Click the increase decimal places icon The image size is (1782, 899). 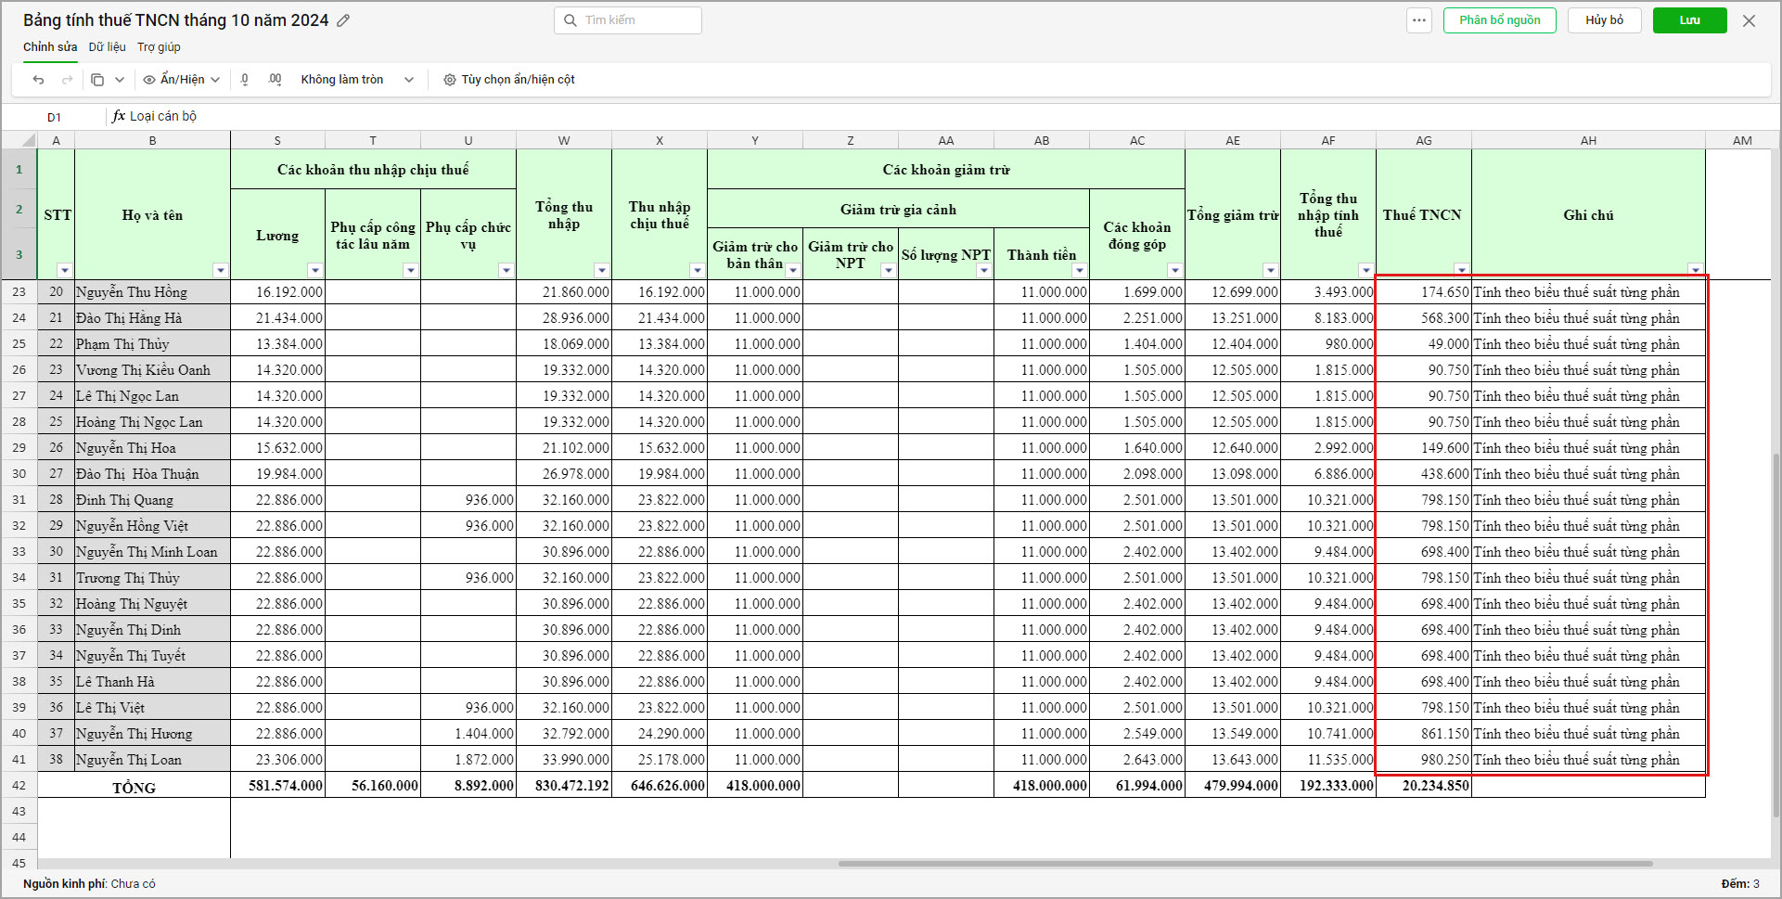[x=275, y=80]
